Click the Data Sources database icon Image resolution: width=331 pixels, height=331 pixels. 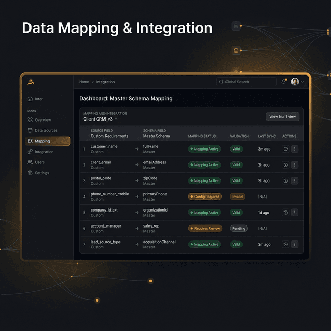[30, 130]
